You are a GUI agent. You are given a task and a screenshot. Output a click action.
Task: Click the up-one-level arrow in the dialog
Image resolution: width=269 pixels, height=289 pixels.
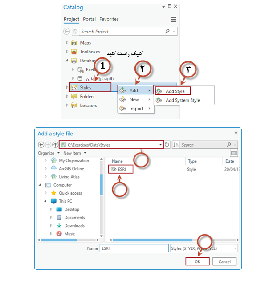point(54,145)
